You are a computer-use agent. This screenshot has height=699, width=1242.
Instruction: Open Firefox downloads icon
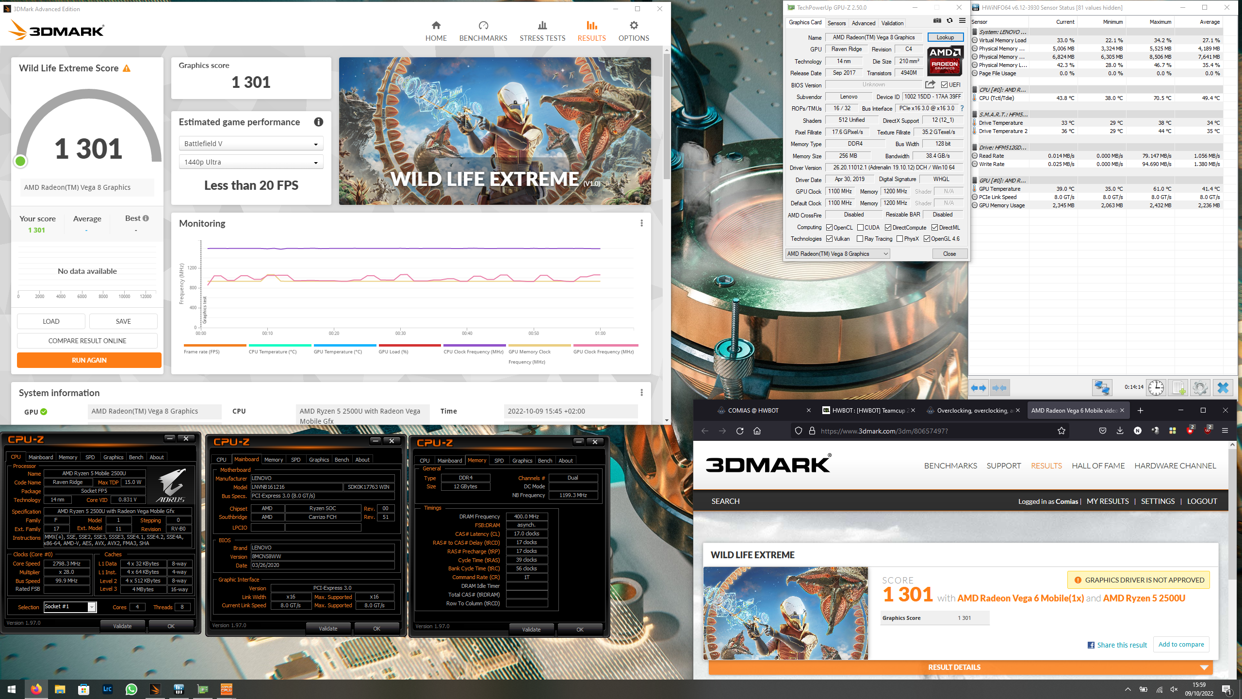[1120, 431]
